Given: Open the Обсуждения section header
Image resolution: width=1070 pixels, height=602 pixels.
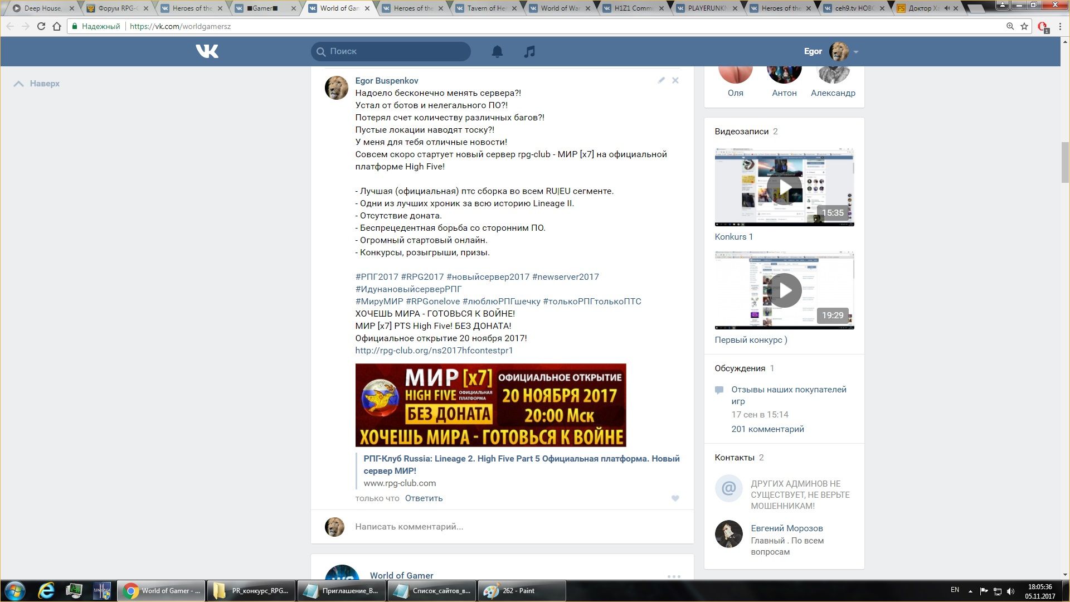Looking at the screenshot, I should pyautogui.click(x=740, y=368).
